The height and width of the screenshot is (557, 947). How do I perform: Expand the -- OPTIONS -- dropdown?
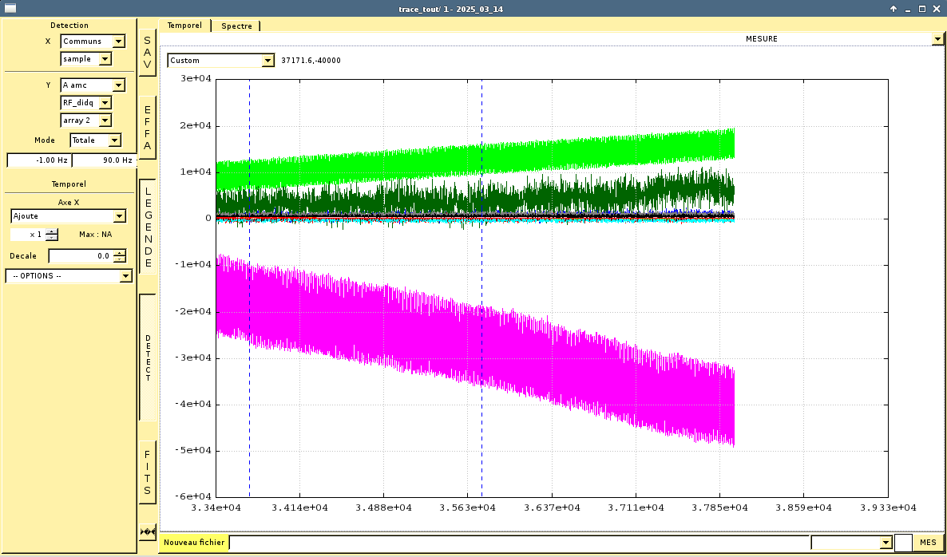point(125,276)
